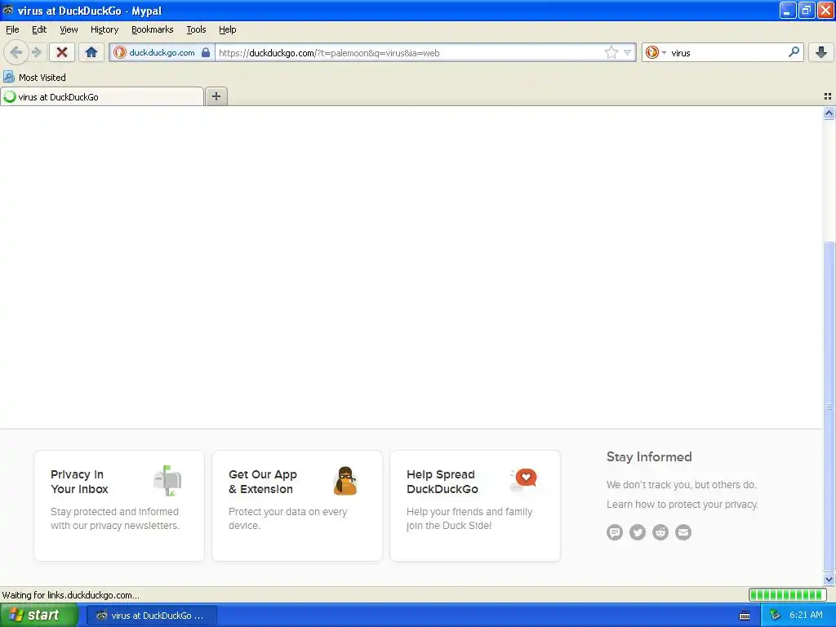Viewport: 836px width, 627px height.
Task: Click the 'Waiting for links.duckduckgo.com...' status text
Action: tap(70, 595)
